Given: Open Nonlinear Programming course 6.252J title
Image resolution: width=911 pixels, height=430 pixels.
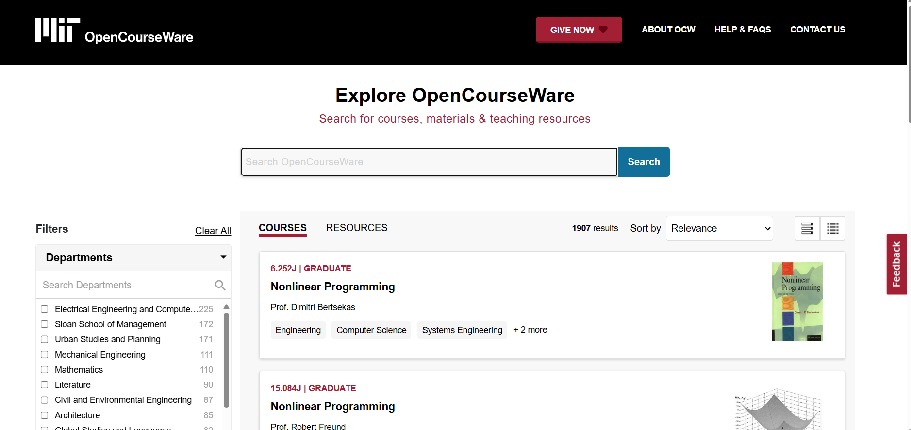Looking at the screenshot, I should point(333,287).
